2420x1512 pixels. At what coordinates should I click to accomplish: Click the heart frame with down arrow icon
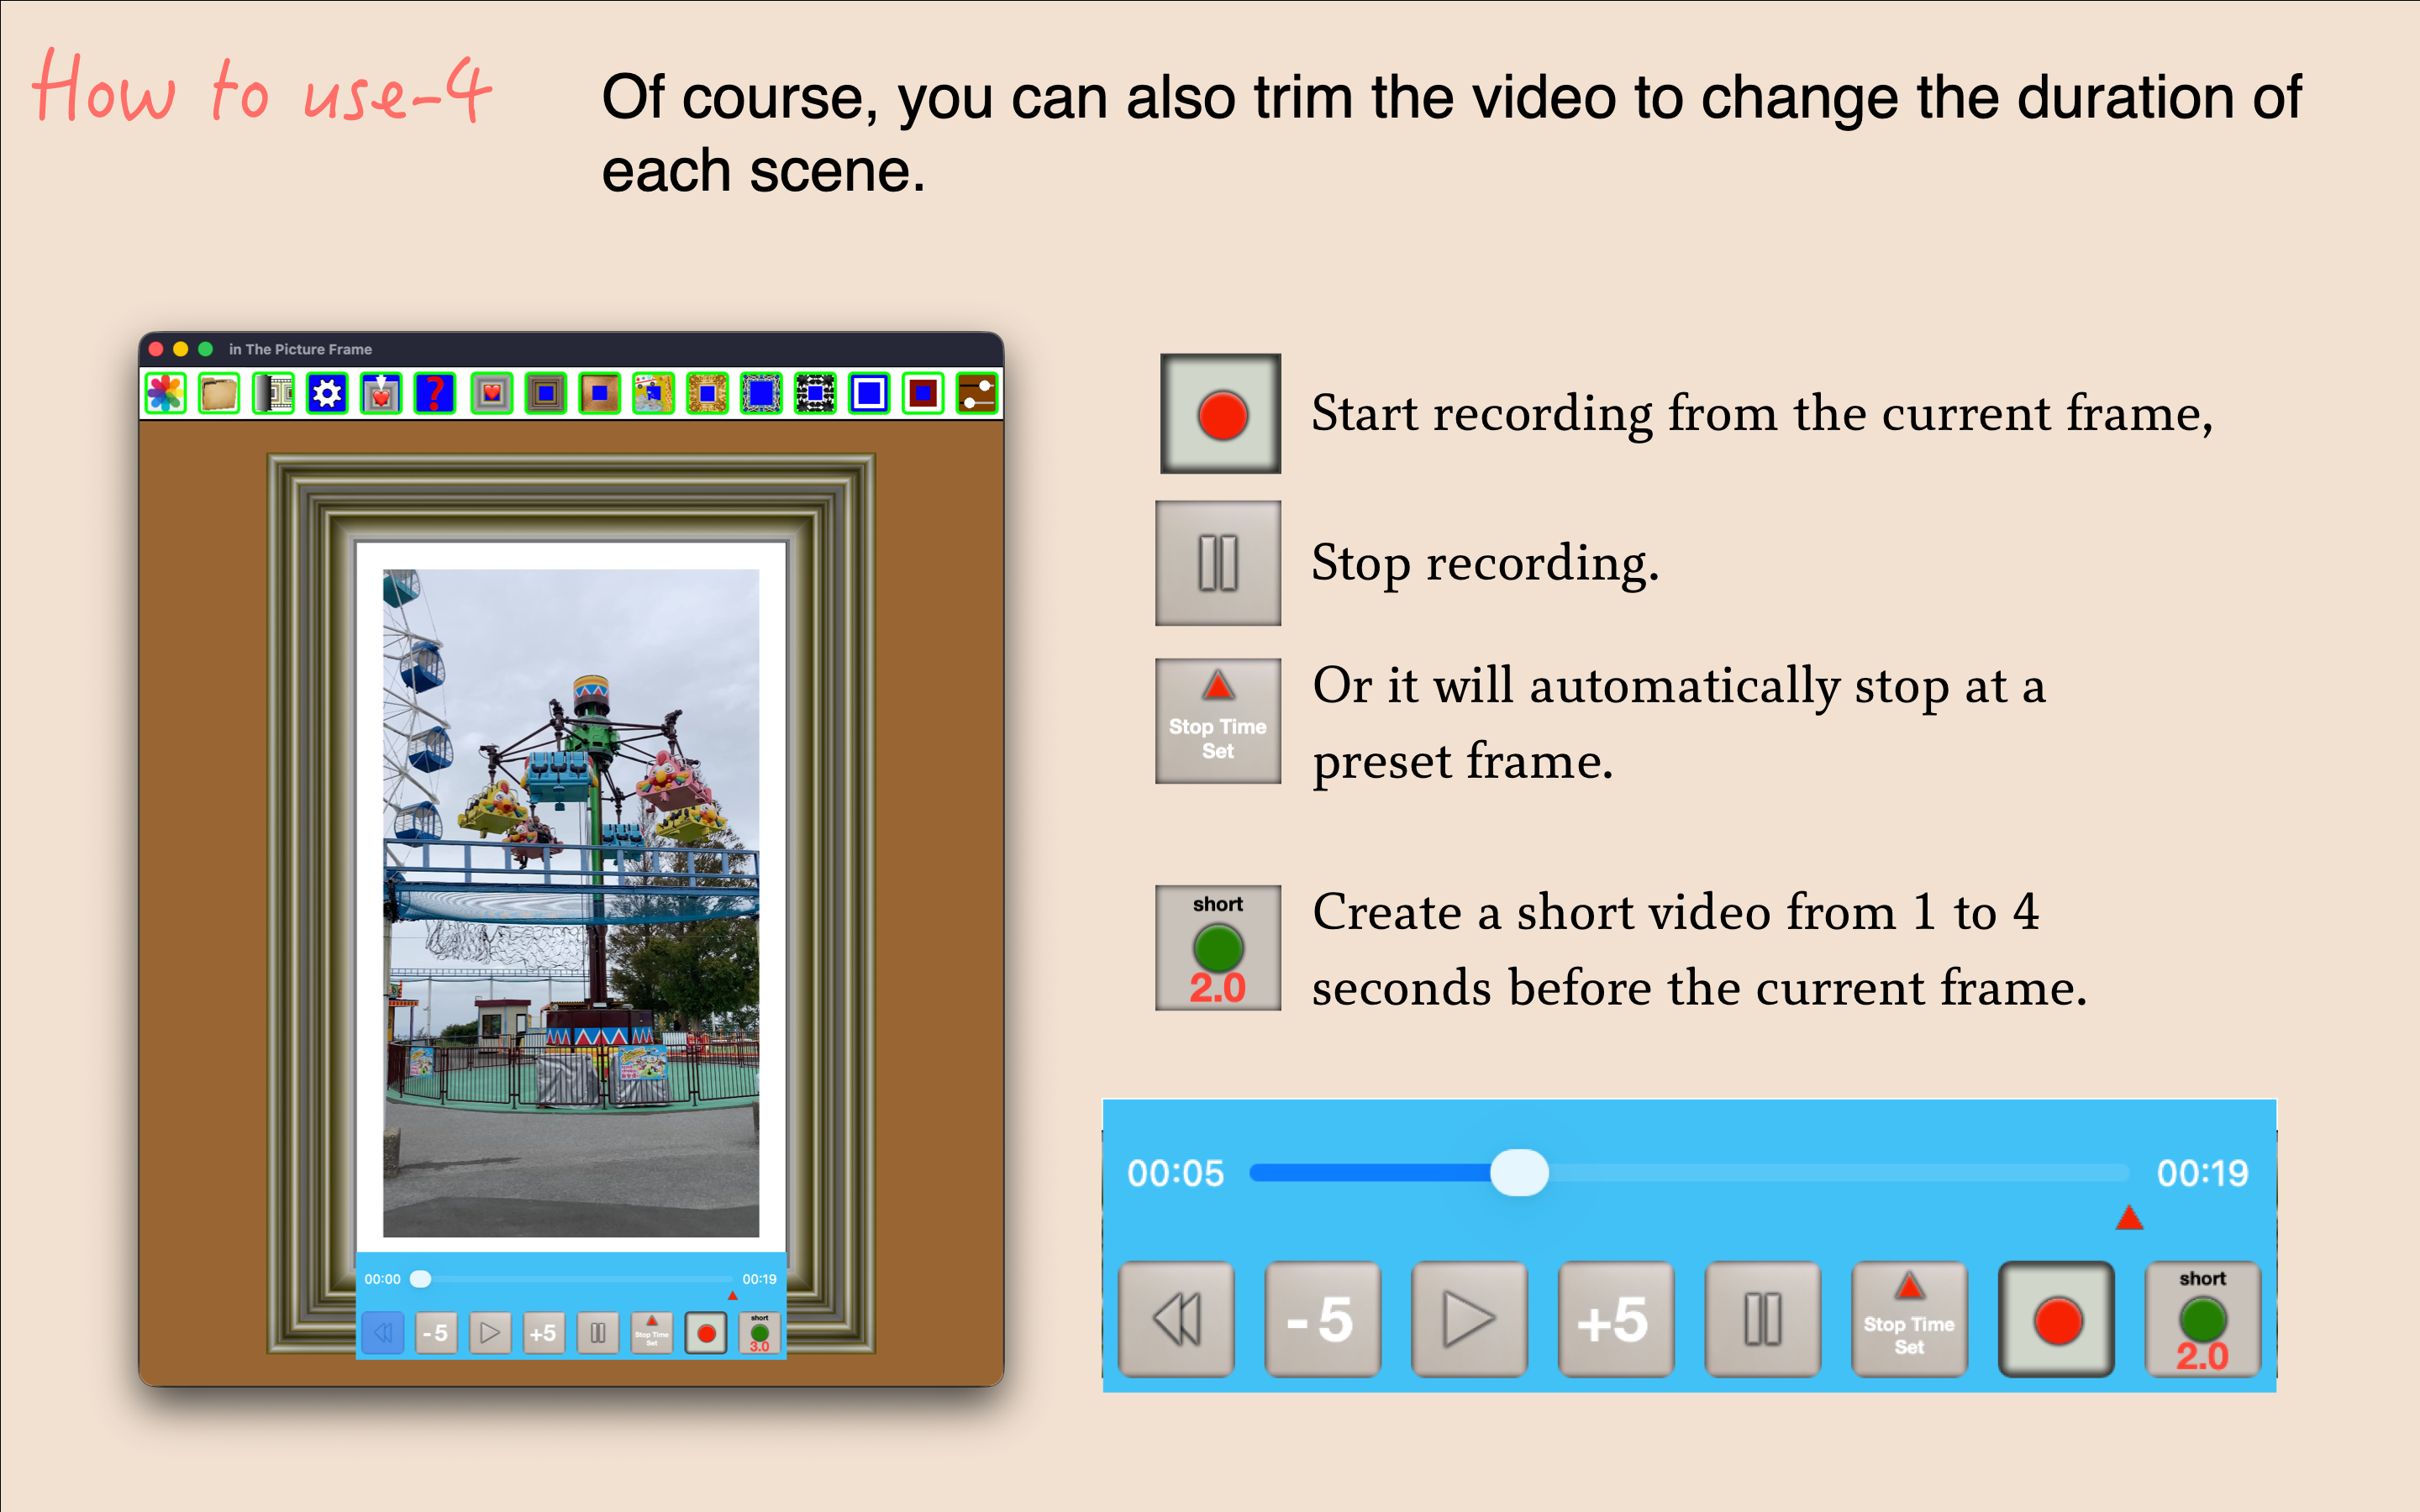pyautogui.click(x=381, y=393)
